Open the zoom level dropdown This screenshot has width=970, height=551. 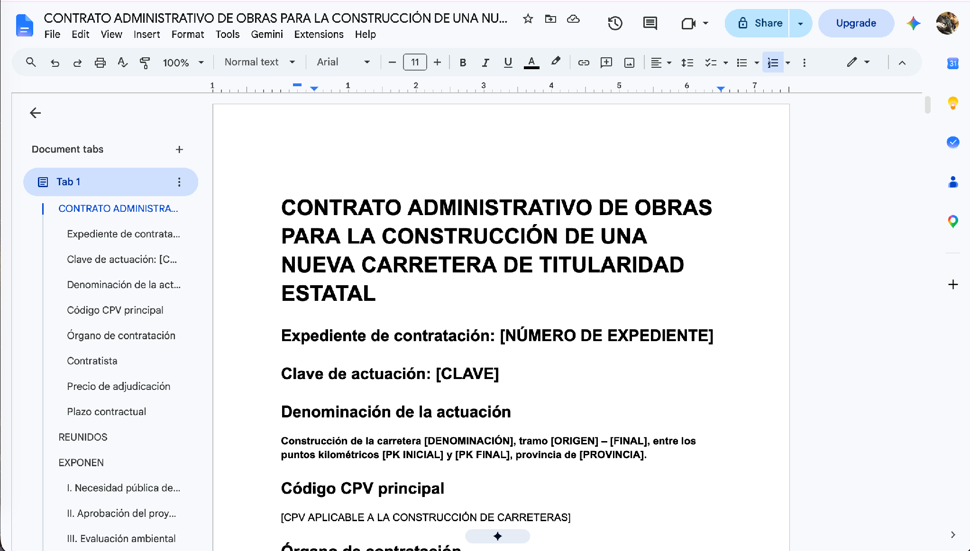183,62
